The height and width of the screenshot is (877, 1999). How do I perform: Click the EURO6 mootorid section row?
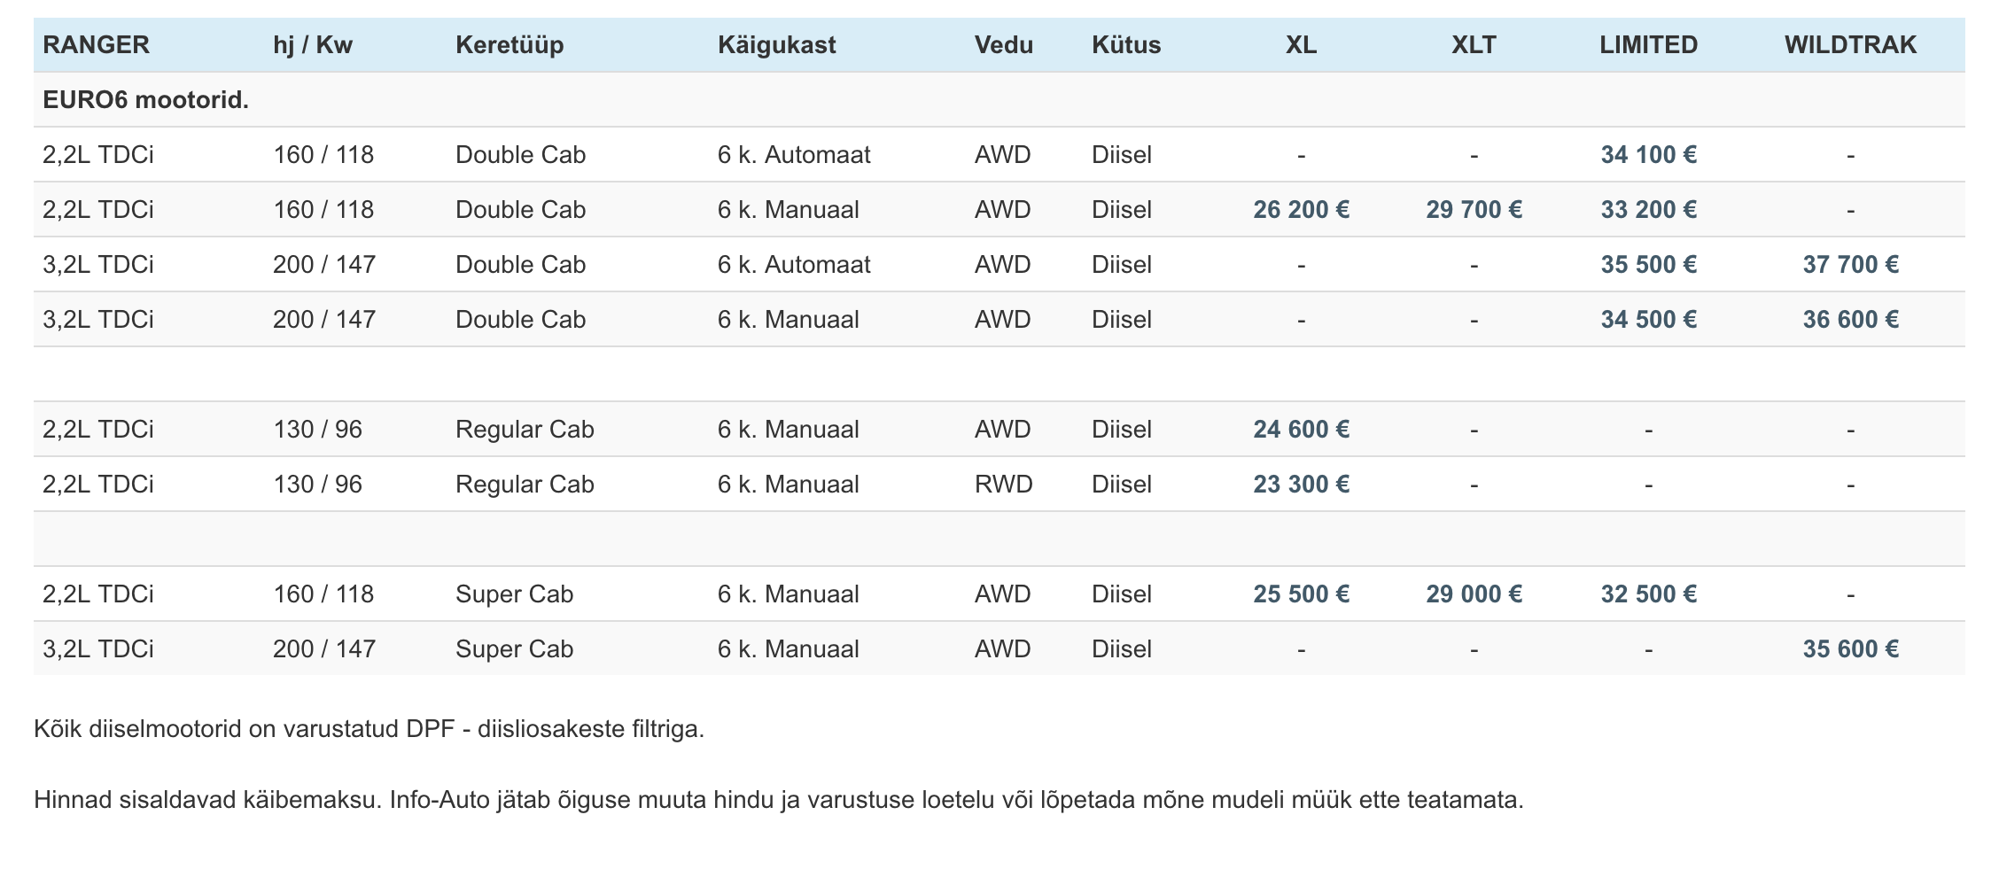coord(999,100)
